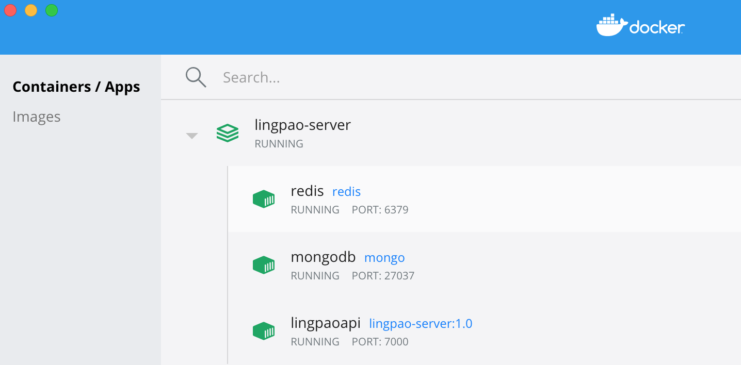This screenshot has width=741, height=365.
Task: Open the mongo image link
Action: [x=384, y=258]
